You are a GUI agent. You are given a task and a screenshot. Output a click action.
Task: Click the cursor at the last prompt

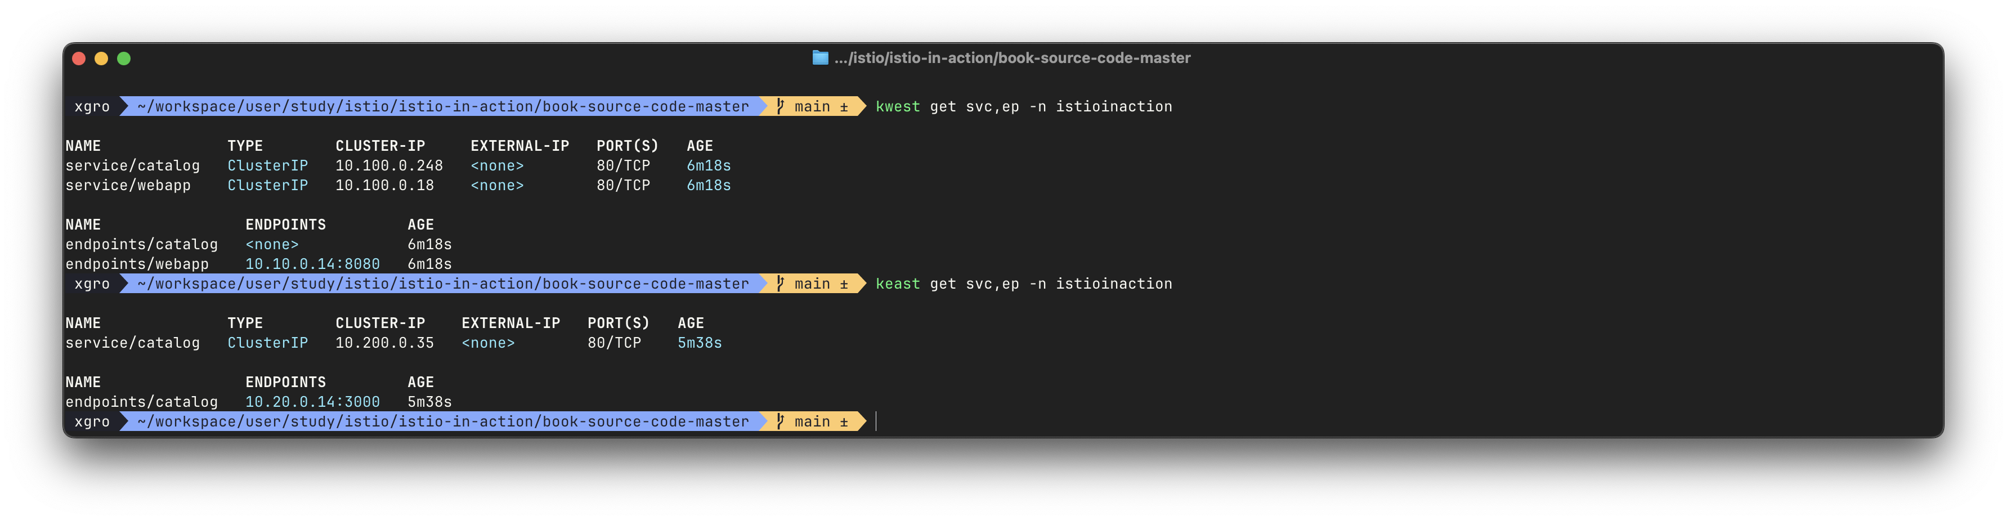tap(876, 421)
